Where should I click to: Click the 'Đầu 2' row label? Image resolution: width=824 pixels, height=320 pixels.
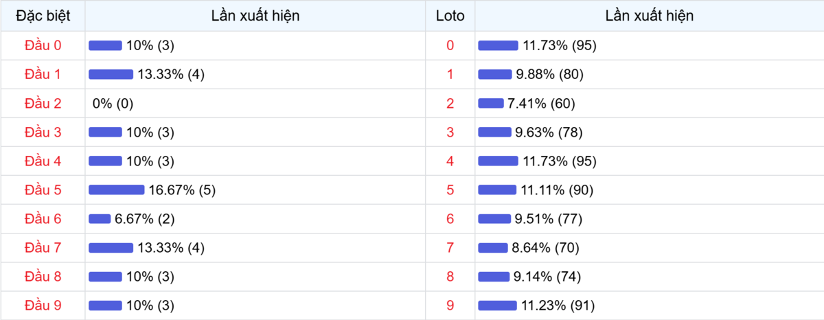43,103
